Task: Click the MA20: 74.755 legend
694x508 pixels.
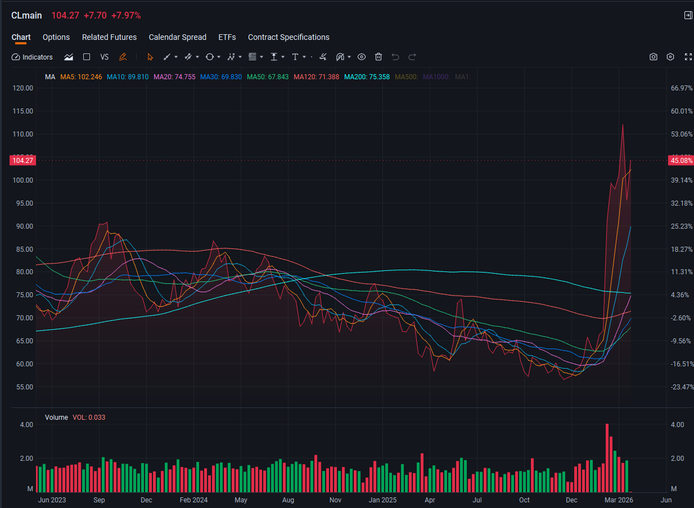Action: (174, 77)
